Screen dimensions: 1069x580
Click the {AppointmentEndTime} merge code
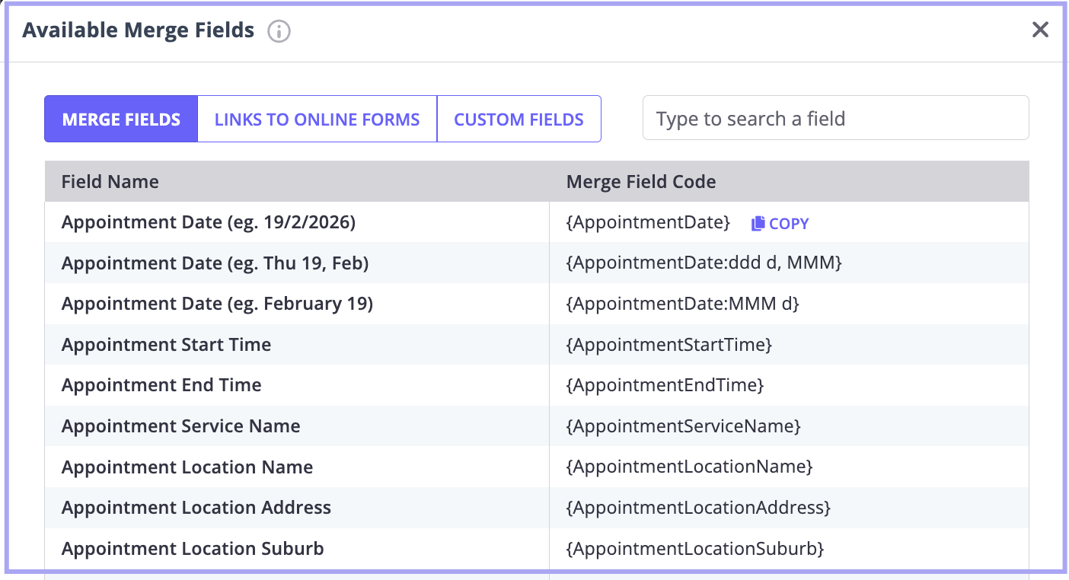pyautogui.click(x=665, y=385)
